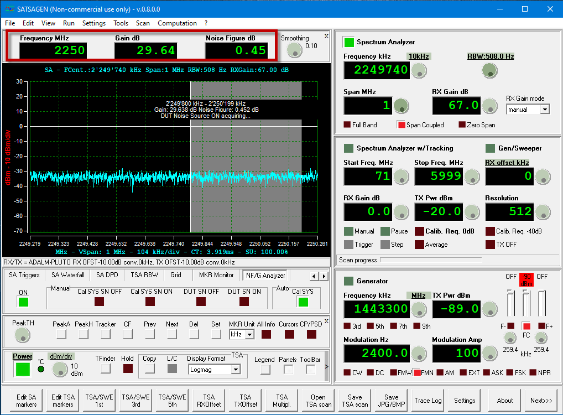Enable the Gen/Sweeper mode square
The height and width of the screenshot is (415, 563).
tap(490, 148)
